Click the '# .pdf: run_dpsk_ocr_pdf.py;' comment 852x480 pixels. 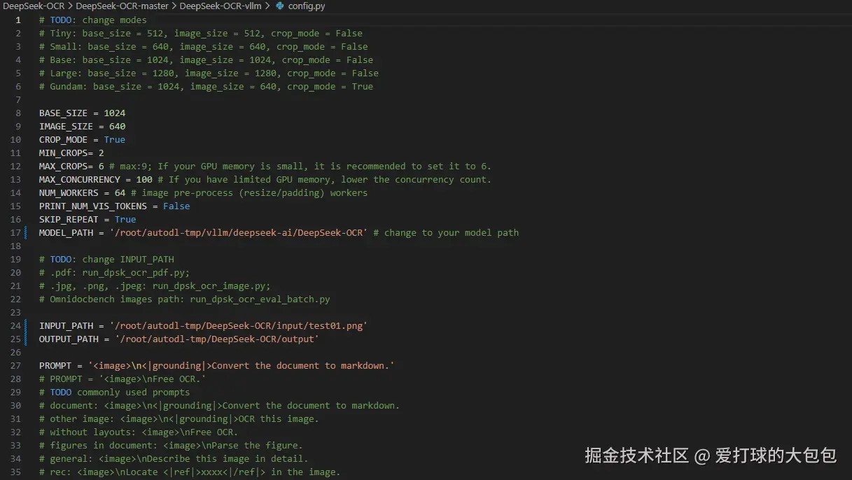click(115, 273)
